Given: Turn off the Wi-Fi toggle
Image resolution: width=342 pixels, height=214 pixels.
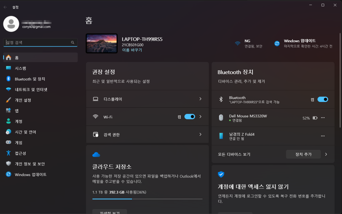Looking at the screenshot, I should click(190, 117).
